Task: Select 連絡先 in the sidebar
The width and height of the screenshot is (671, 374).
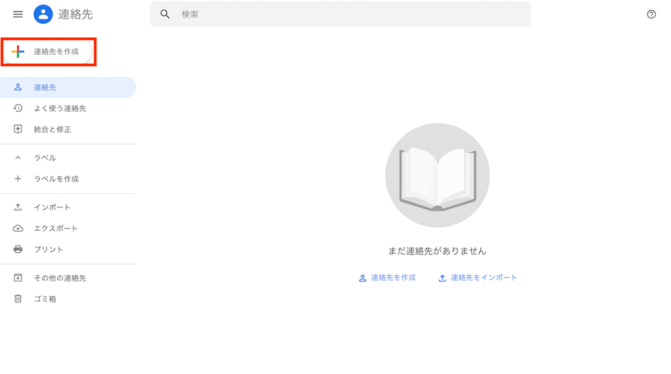Action: click(45, 88)
